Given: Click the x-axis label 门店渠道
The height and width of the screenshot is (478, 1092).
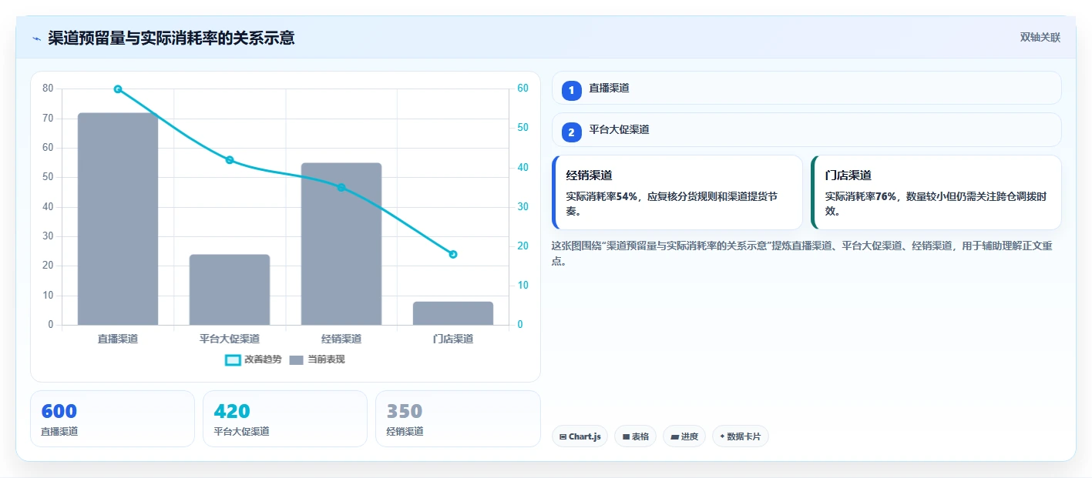Looking at the screenshot, I should click(x=453, y=339).
